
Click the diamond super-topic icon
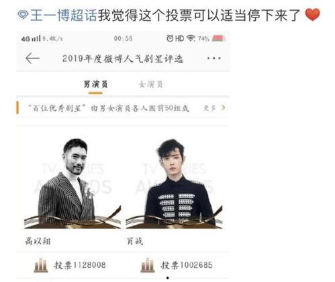click(23, 15)
